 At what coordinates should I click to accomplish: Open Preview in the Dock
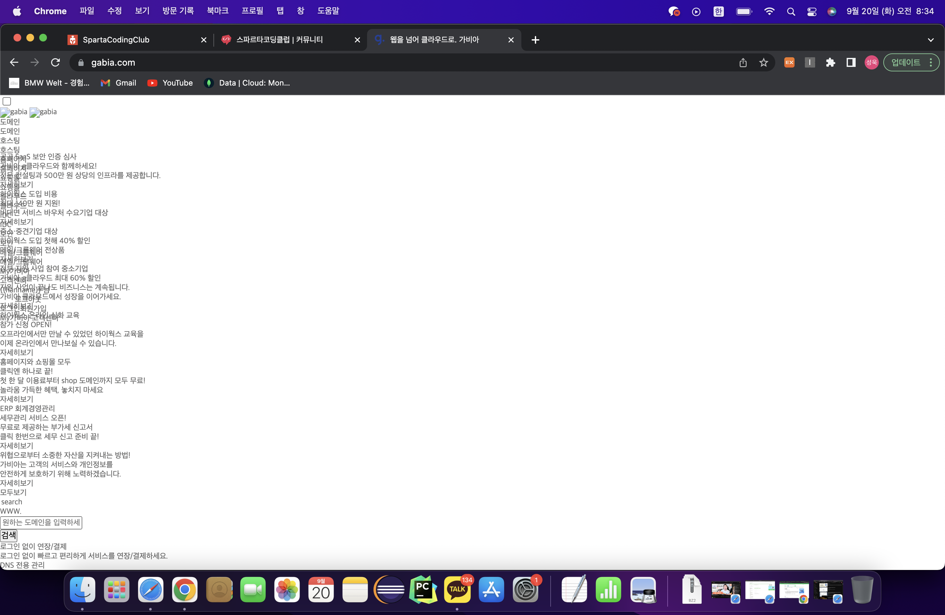point(643,590)
